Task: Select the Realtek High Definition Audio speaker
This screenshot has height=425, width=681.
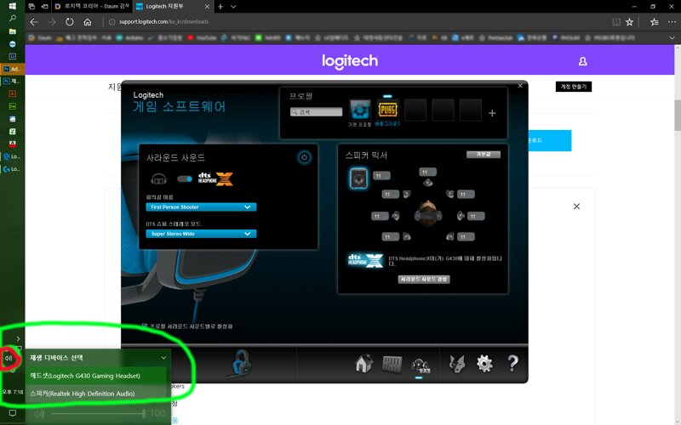Action: 96,394
